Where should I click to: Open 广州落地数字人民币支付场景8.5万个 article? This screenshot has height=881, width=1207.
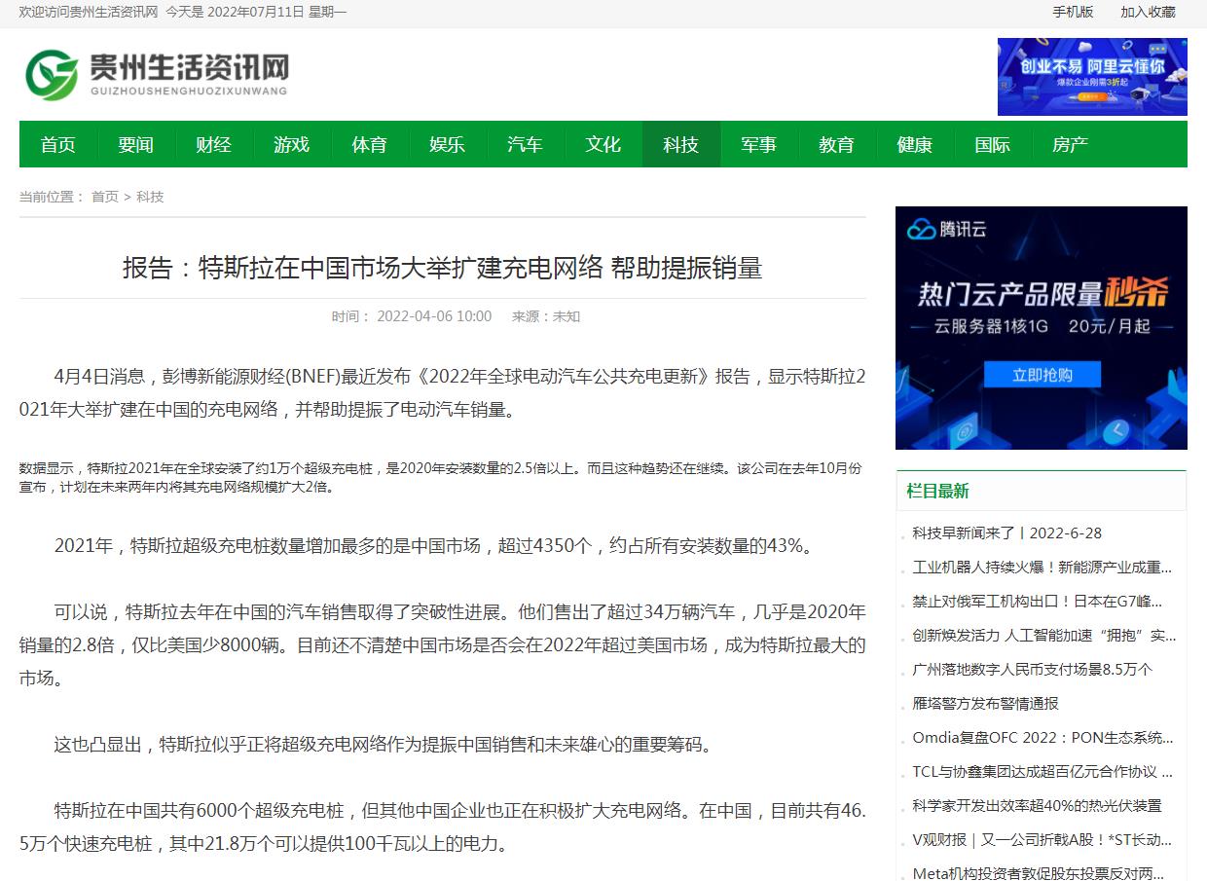(x=1033, y=670)
